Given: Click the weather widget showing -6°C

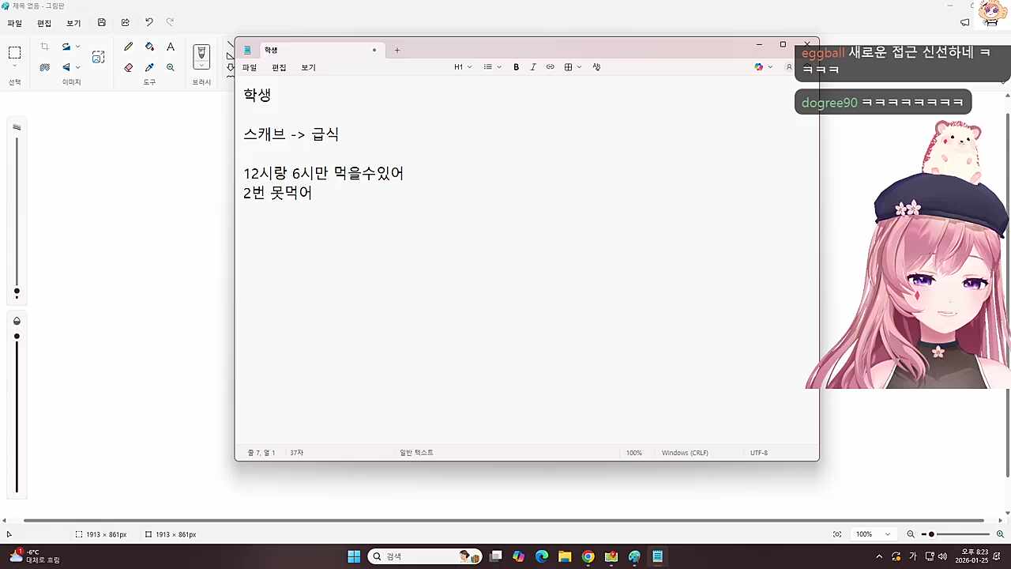Looking at the screenshot, I should tap(35, 556).
